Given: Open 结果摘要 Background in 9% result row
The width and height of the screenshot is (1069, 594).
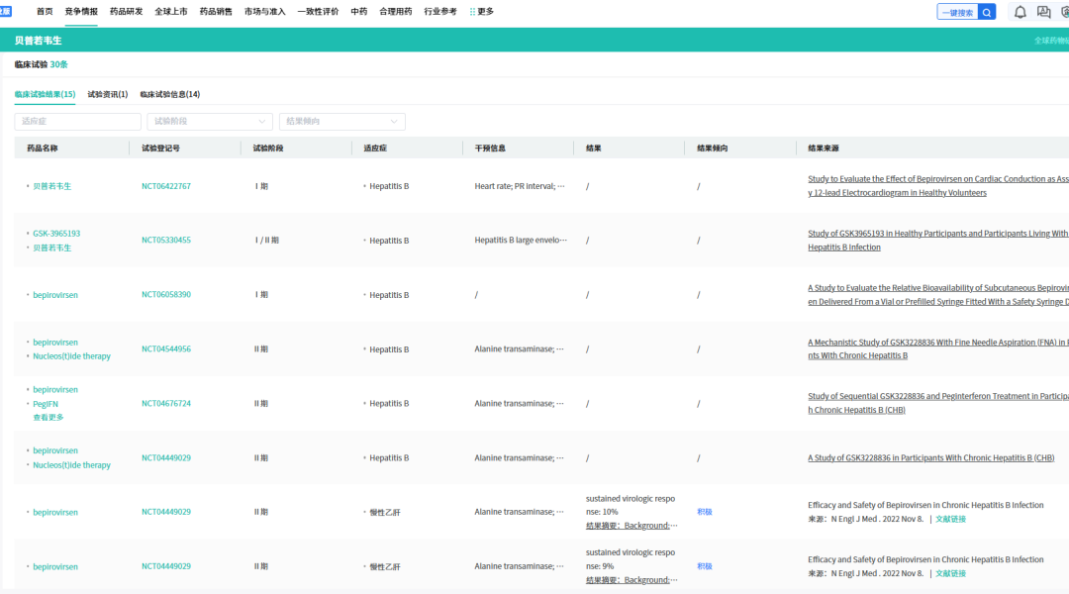Looking at the screenshot, I should pyautogui.click(x=632, y=580).
